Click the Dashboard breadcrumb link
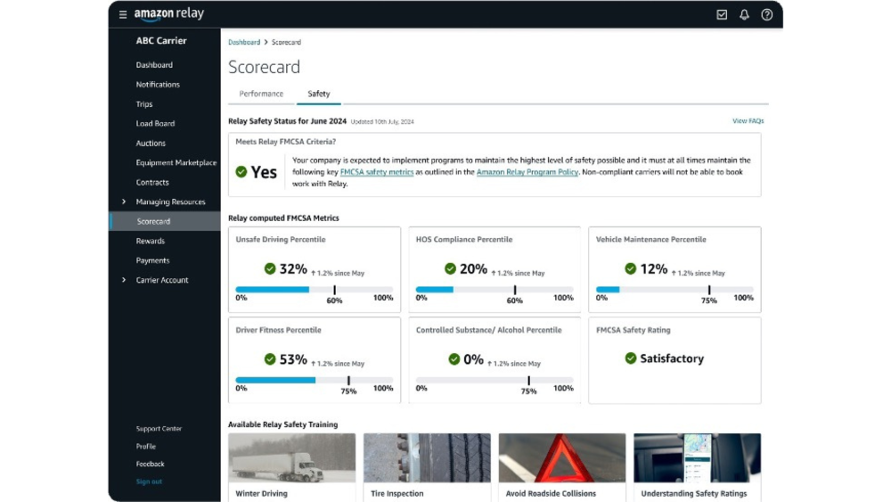Screen dimensions: 891x502 click(x=243, y=42)
